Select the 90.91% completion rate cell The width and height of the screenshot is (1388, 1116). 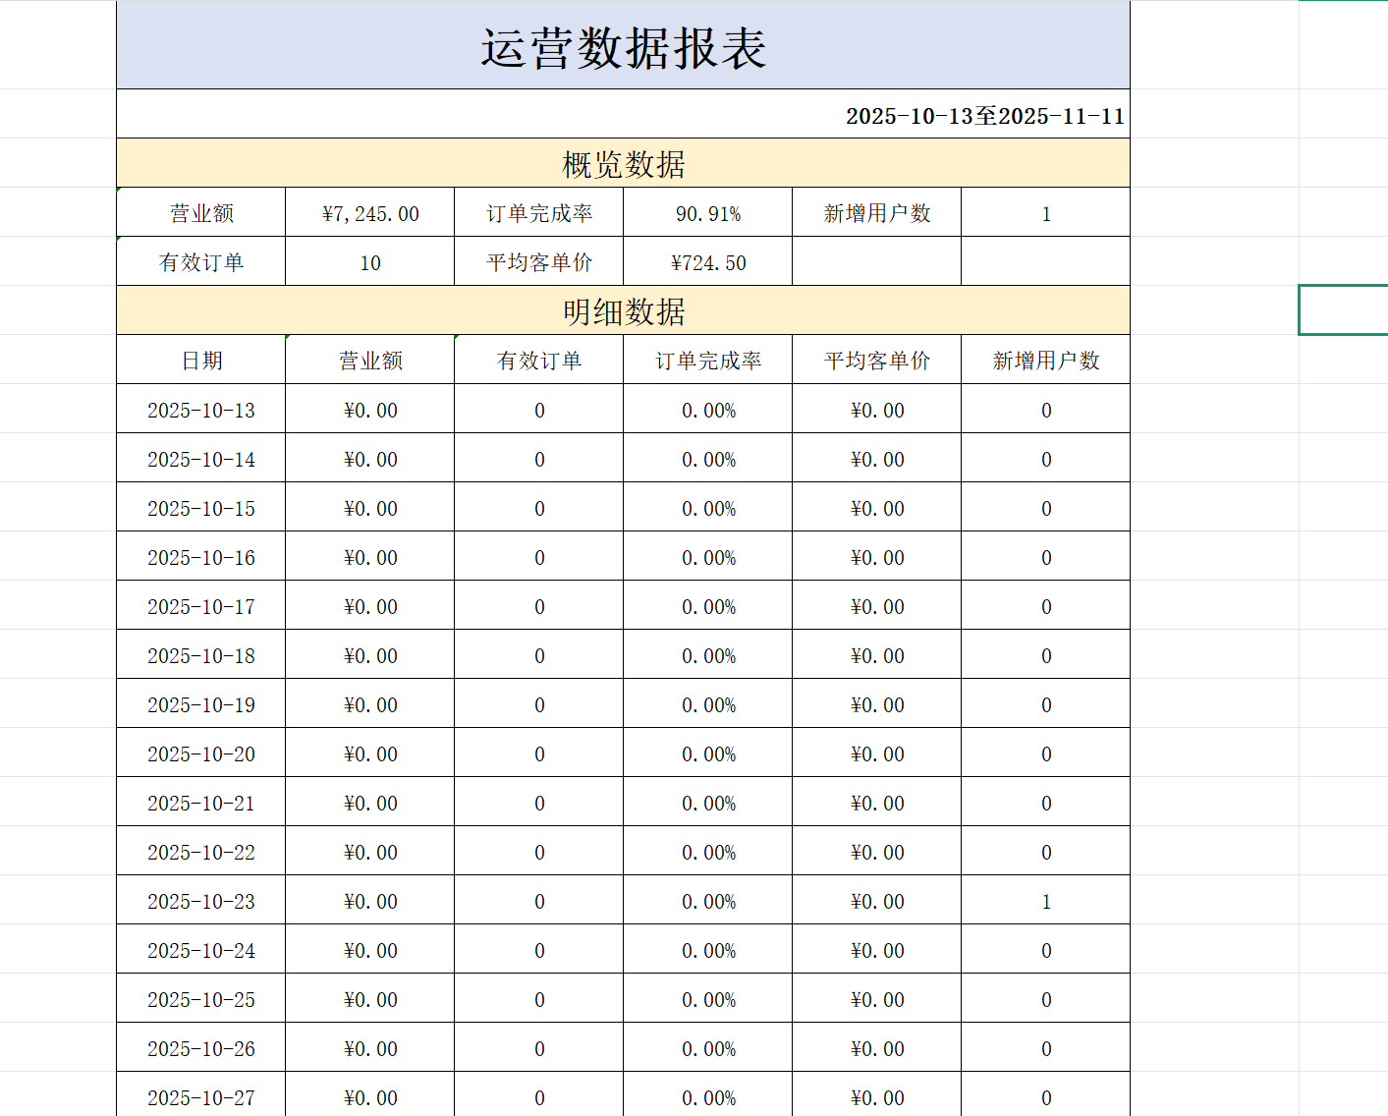click(x=708, y=212)
